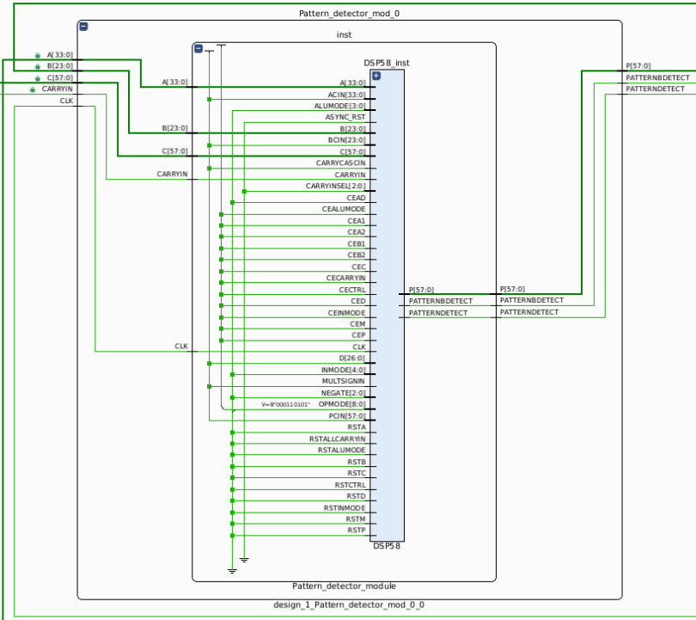The height and width of the screenshot is (620, 696).
Task: Collapse the Pattern_detector_mod_0 block
Action: (x=83, y=27)
